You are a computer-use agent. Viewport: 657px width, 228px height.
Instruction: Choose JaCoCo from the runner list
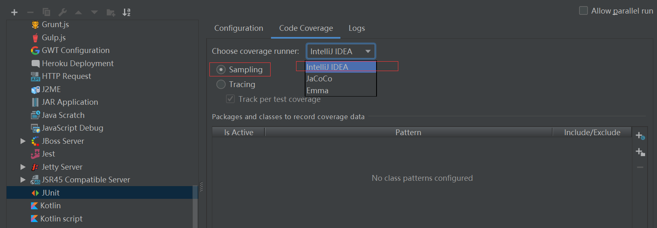(341, 78)
